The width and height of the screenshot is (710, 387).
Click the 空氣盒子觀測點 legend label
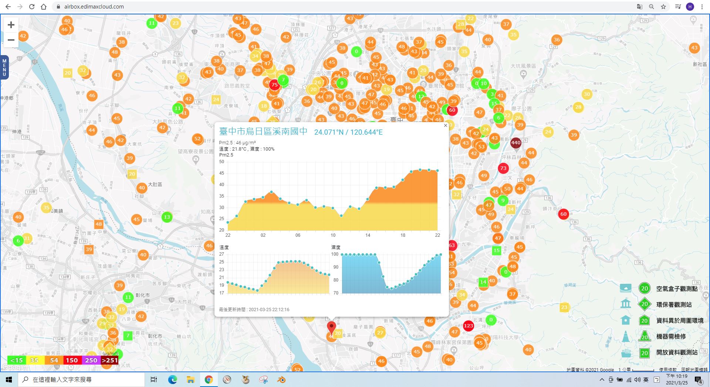(x=677, y=289)
